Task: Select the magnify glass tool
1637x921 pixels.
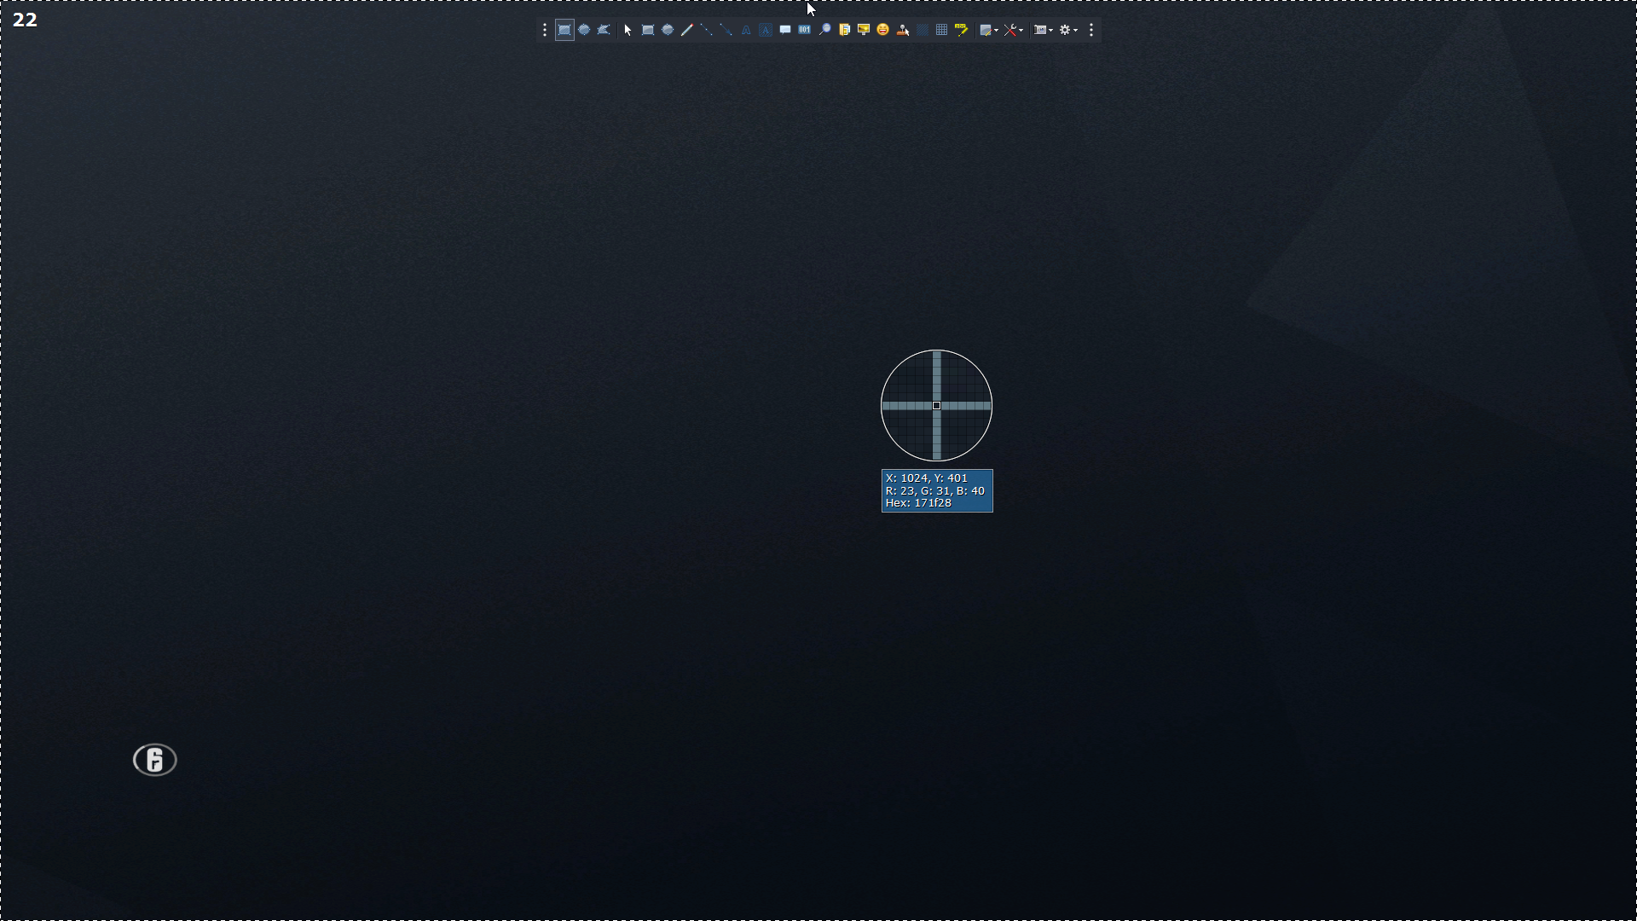Action: click(x=824, y=30)
